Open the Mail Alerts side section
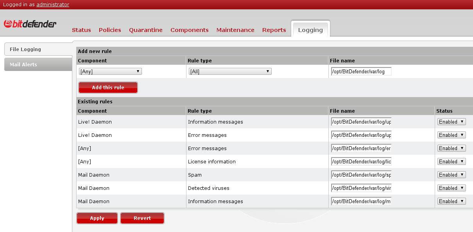 tap(38, 64)
